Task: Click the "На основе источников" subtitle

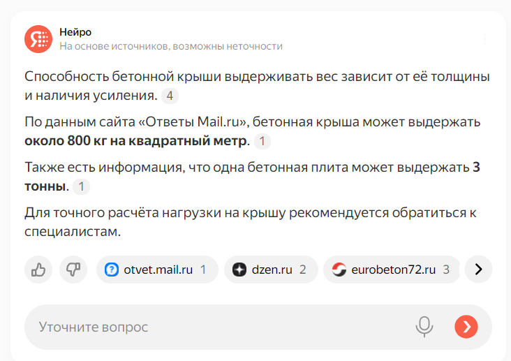Action: 170,46
